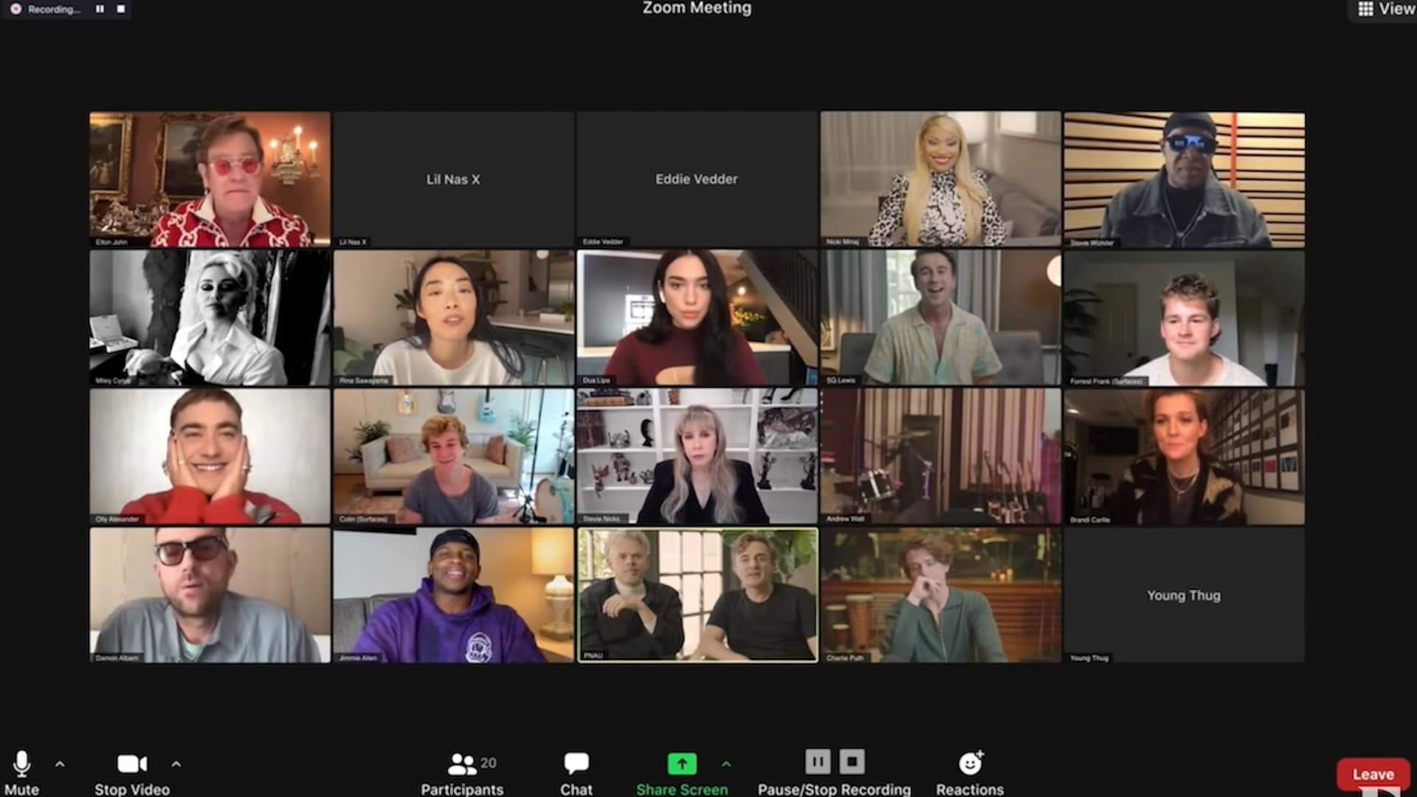Open the Chat bubble icon

[576, 764]
